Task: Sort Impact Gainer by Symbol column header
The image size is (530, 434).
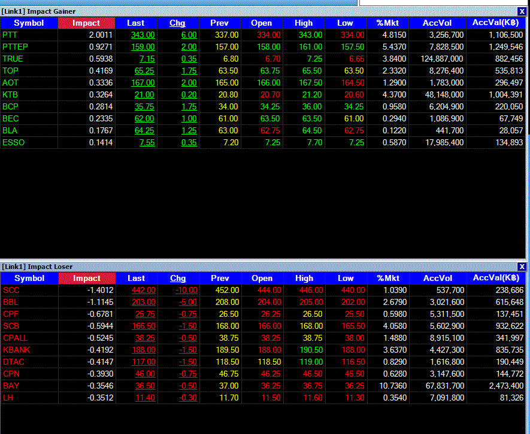Action: (x=29, y=23)
